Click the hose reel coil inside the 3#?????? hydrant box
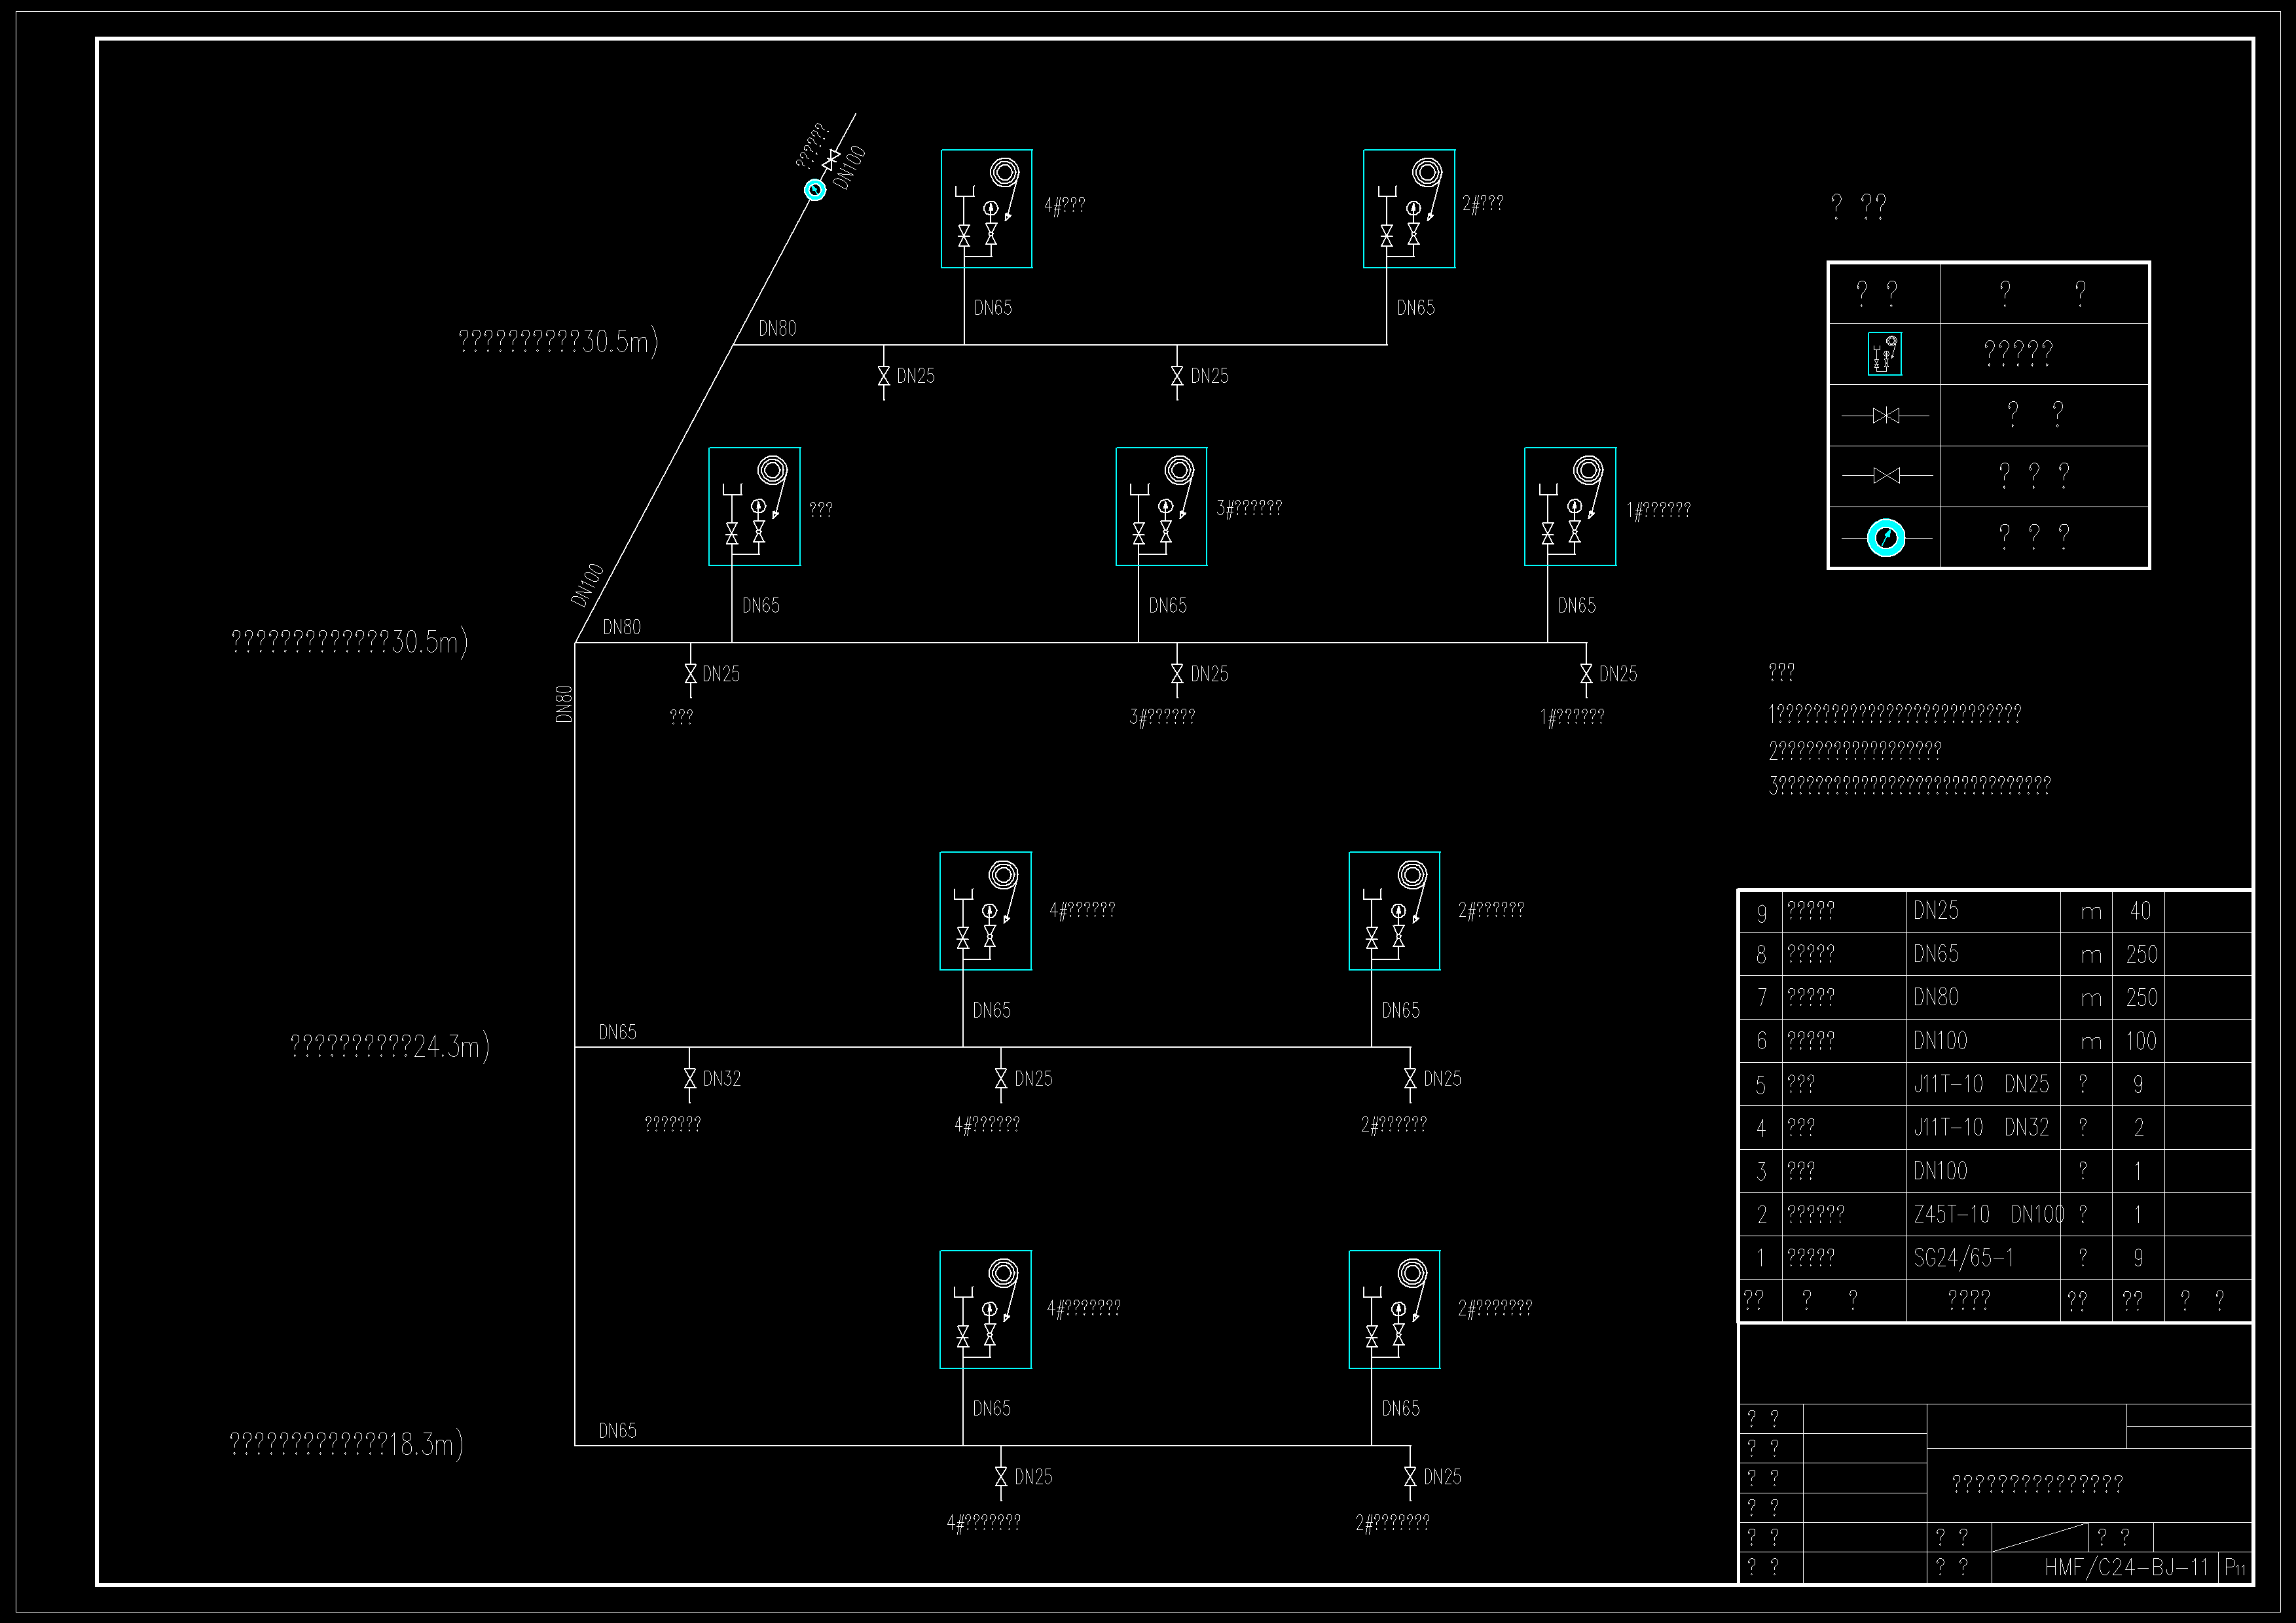This screenshot has height=1623, width=2296. pos(1180,470)
